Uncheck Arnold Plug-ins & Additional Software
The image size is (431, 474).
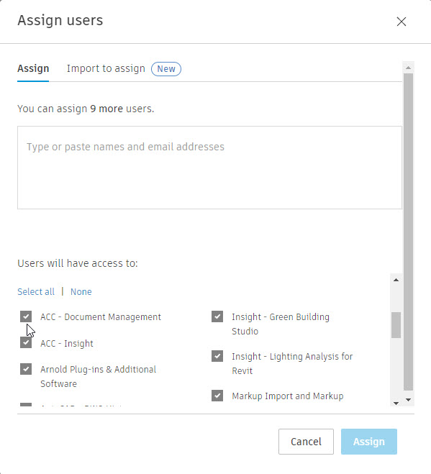click(26, 369)
